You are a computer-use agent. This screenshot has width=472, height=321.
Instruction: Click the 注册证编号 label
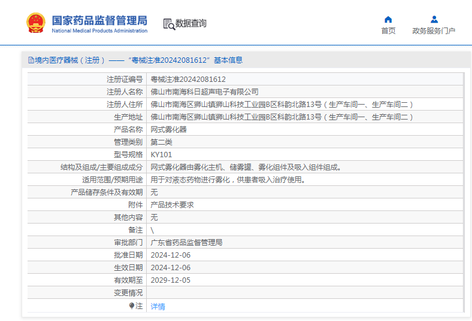(x=125, y=80)
